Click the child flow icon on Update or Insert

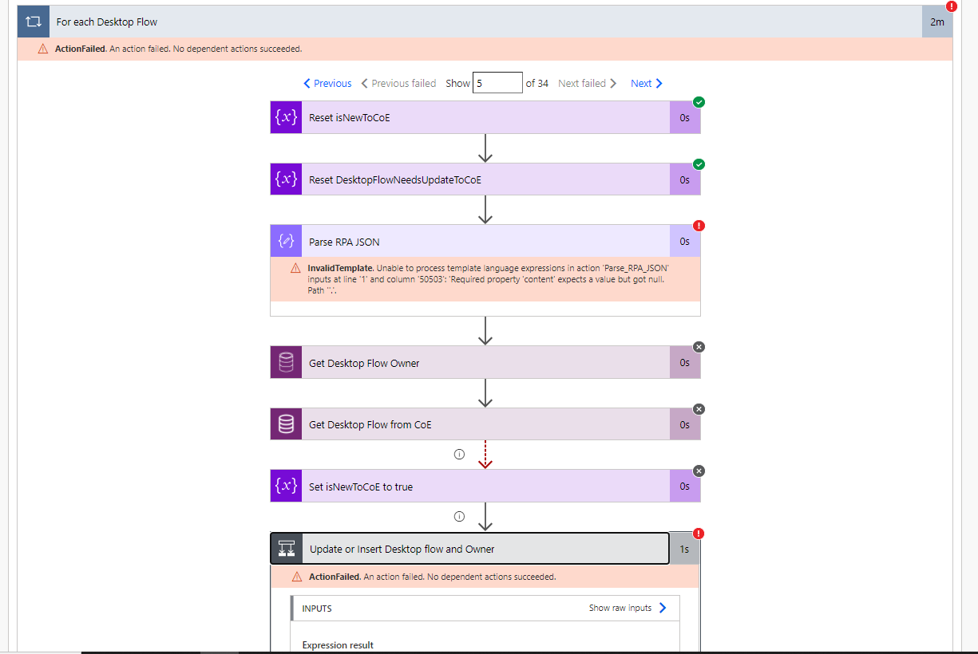coord(285,548)
